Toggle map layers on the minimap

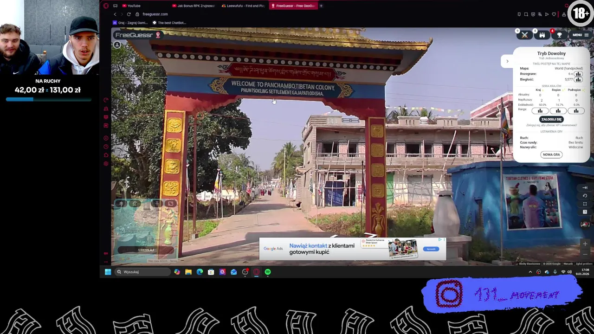tap(121, 203)
